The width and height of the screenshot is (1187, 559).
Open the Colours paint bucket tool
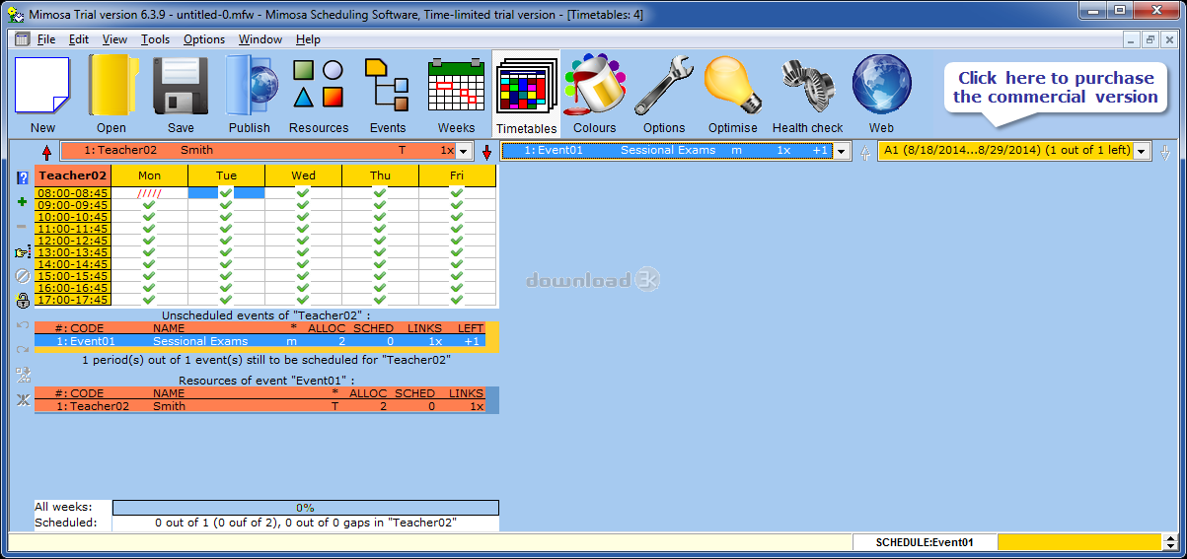click(x=595, y=95)
